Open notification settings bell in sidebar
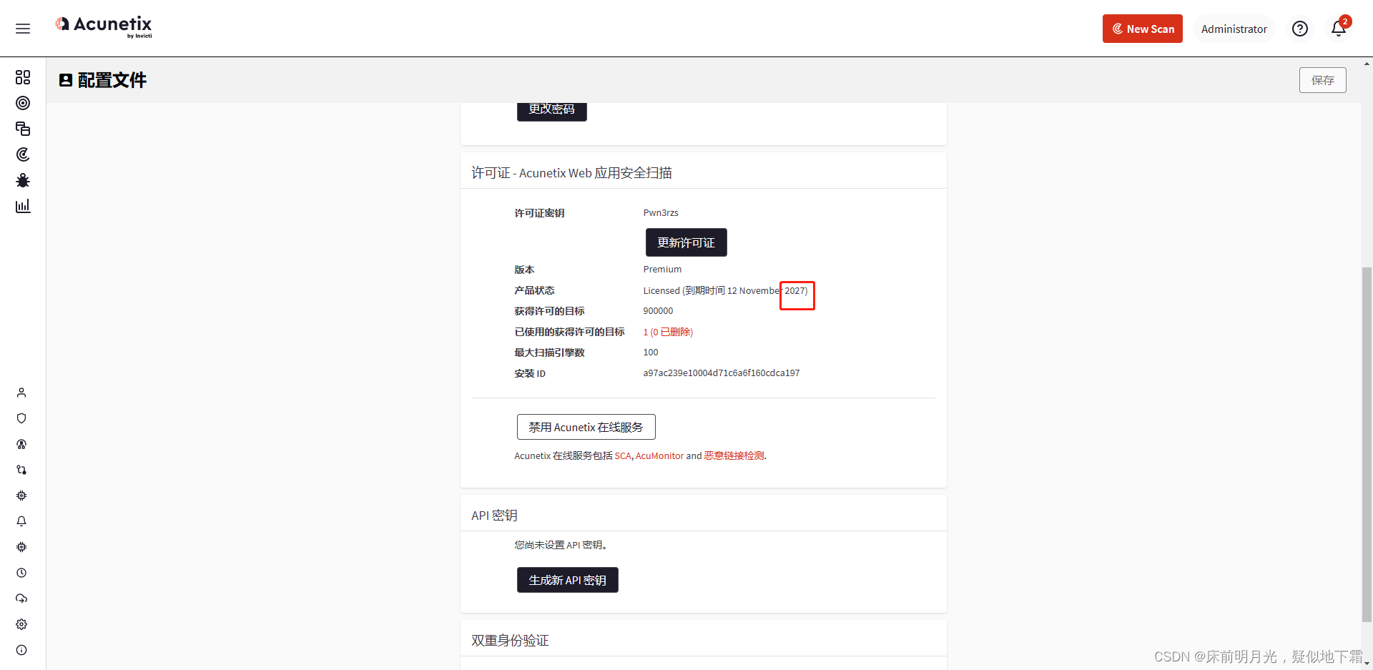1373x670 pixels. 21,521
